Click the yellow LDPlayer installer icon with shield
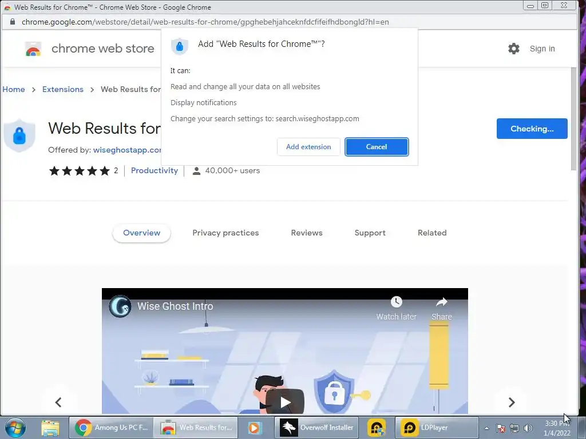This screenshot has width=586, height=439. point(377,428)
